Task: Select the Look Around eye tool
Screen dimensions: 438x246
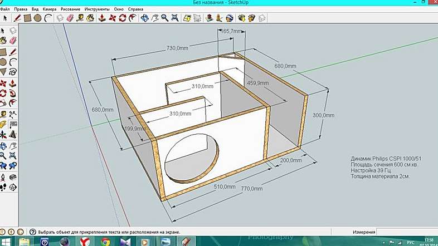Action: tap(13, 177)
